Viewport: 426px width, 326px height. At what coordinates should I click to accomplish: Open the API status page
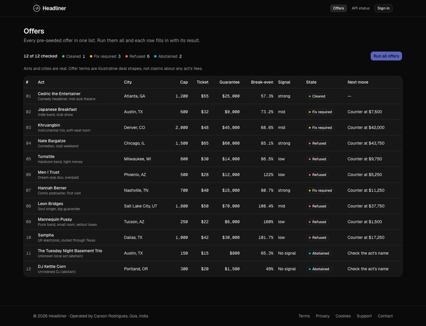click(361, 8)
